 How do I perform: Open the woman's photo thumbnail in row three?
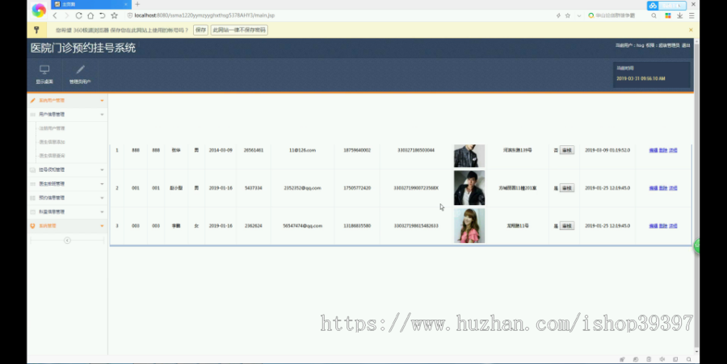[x=469, y=225]
